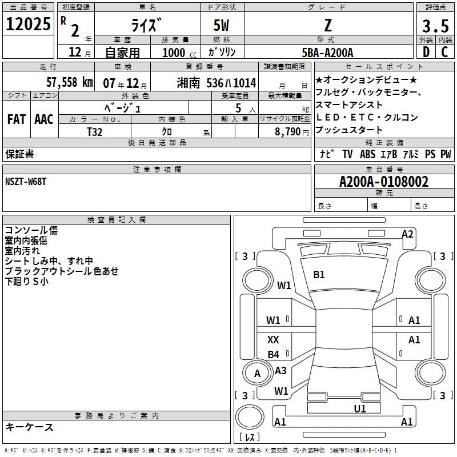Select the line スマートアシスト
This screenshot has height=457, width=457.
[x=349, y=105]
